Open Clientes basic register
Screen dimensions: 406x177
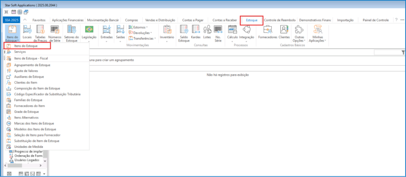click(284, 32)
